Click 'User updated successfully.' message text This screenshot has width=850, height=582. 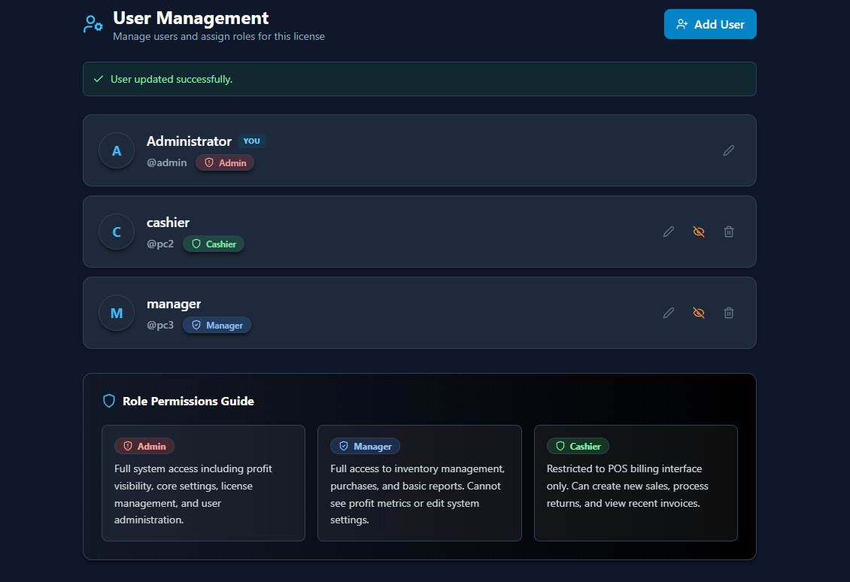tap(172, 79)
